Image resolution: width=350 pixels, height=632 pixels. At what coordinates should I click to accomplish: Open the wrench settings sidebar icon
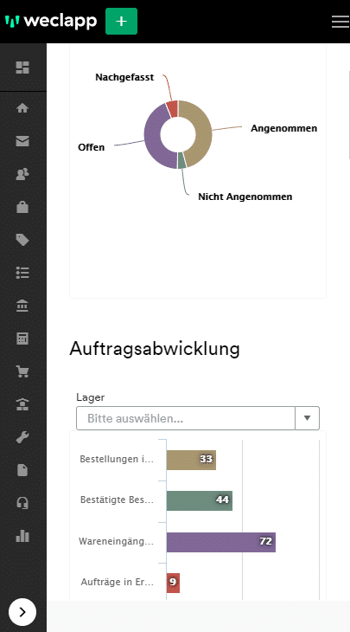coord(22,437)
